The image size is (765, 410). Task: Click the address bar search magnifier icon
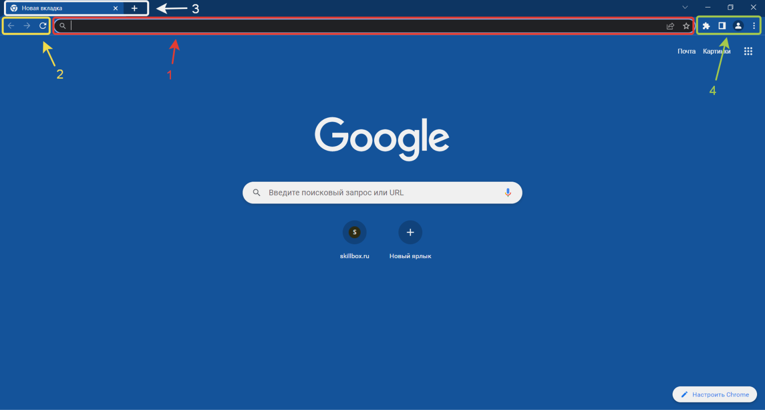(x=63, y=26)
